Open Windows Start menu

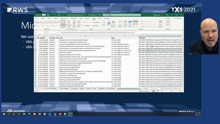pos(4,114)
